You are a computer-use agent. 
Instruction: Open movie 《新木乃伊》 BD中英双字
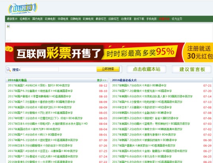click(x=34, y=129)
